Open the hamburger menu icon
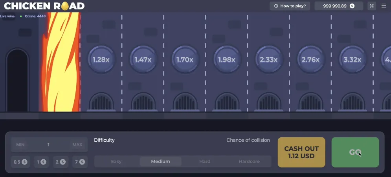The height and width of the screenshot is (177, 391). (x=384, y=6)
